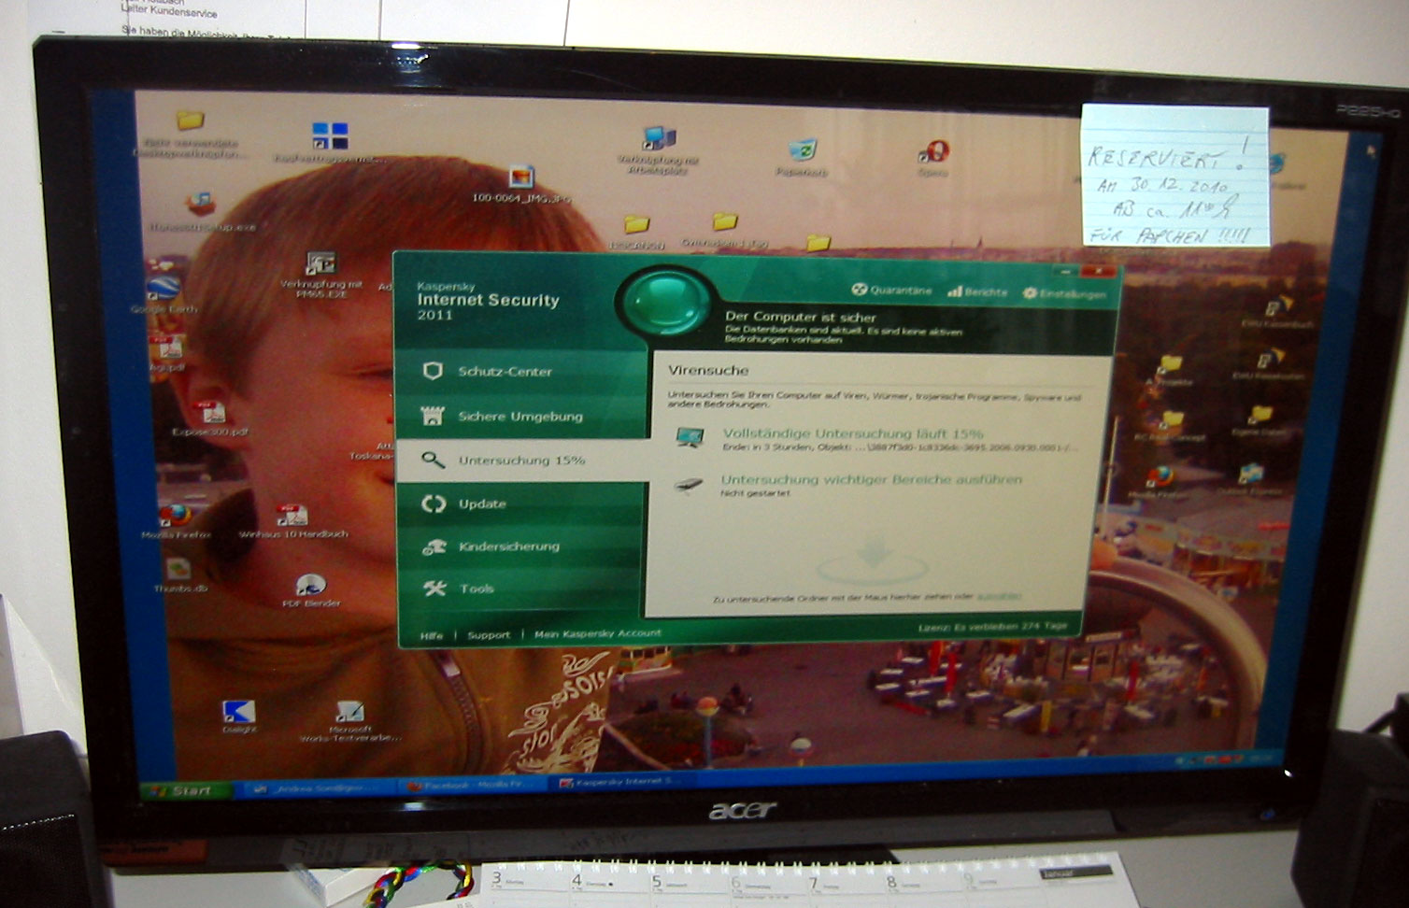Select the Eigene Dateien folder icon
The image size is (1409, 908).
coord(1260,420)
